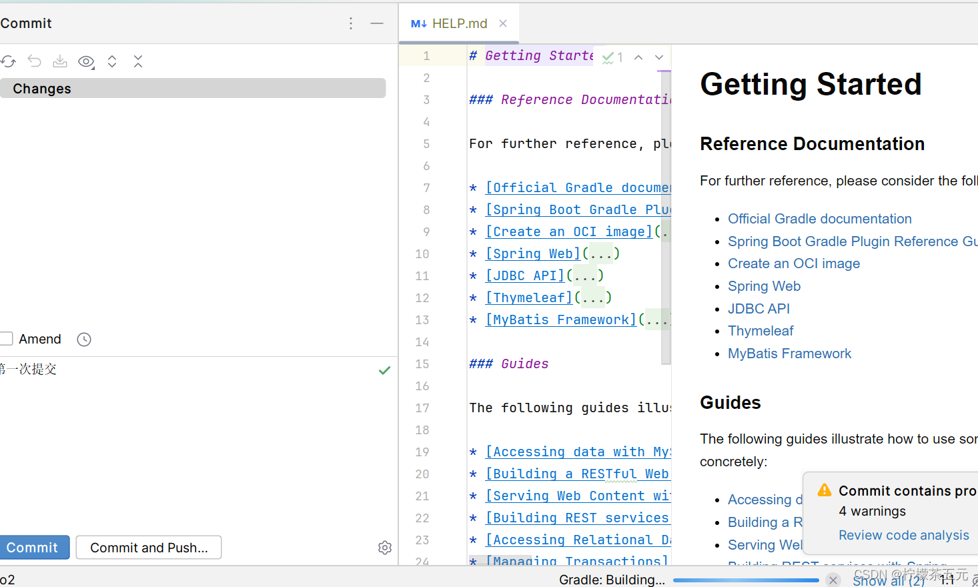Open the commit history clock icon

(x=84, y=340)
